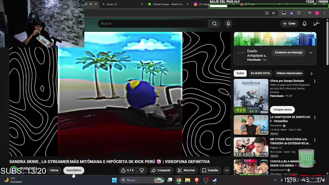Select the De IKARI DOTA chip

pyautogui.click(x=260, y=73)
